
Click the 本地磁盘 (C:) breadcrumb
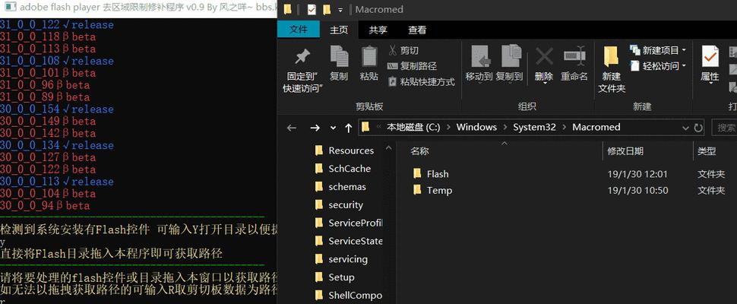[x=413, y=128]
